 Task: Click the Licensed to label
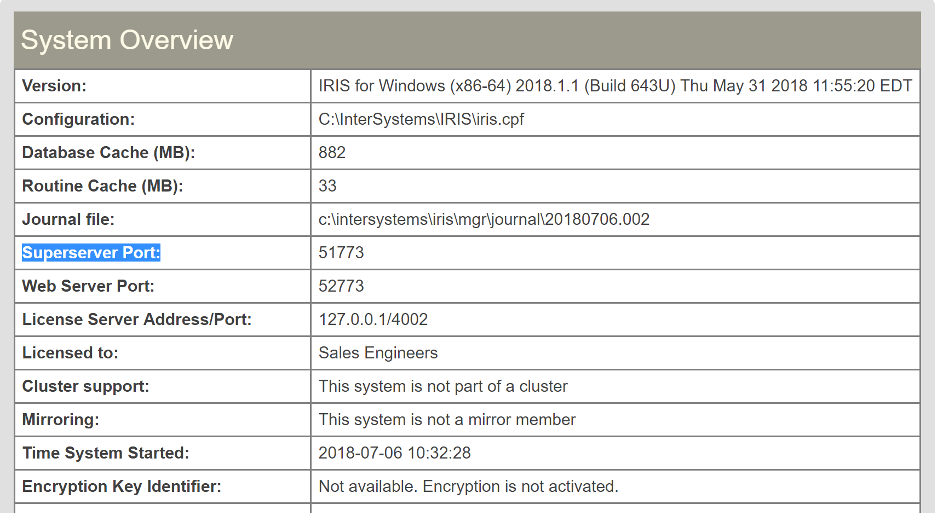[70, 353]
